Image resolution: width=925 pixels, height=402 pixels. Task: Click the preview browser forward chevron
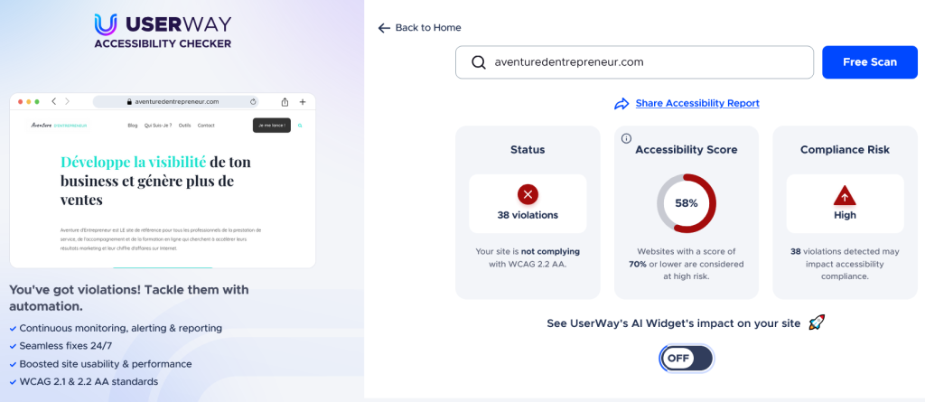[67, 101]
